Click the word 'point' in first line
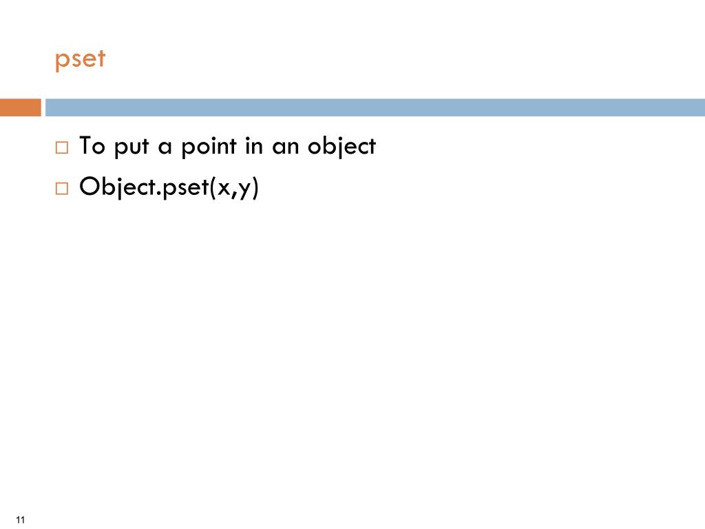The width and height of the screenshot is (705, 529). (209, 147)
